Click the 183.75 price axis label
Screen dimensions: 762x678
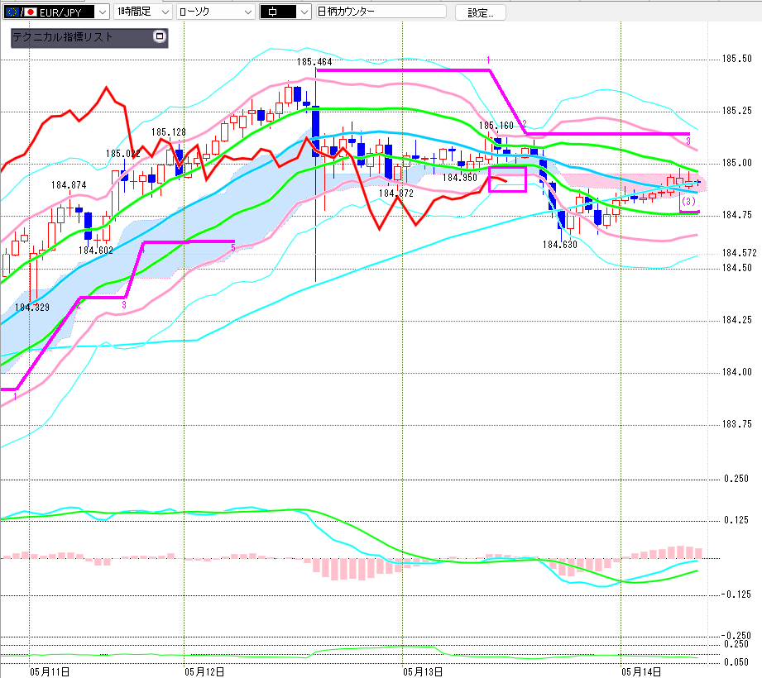[736, 424]
